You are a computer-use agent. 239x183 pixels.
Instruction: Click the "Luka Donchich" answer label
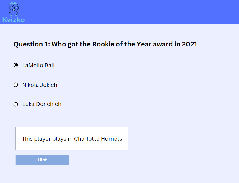(x=42, y=104)
